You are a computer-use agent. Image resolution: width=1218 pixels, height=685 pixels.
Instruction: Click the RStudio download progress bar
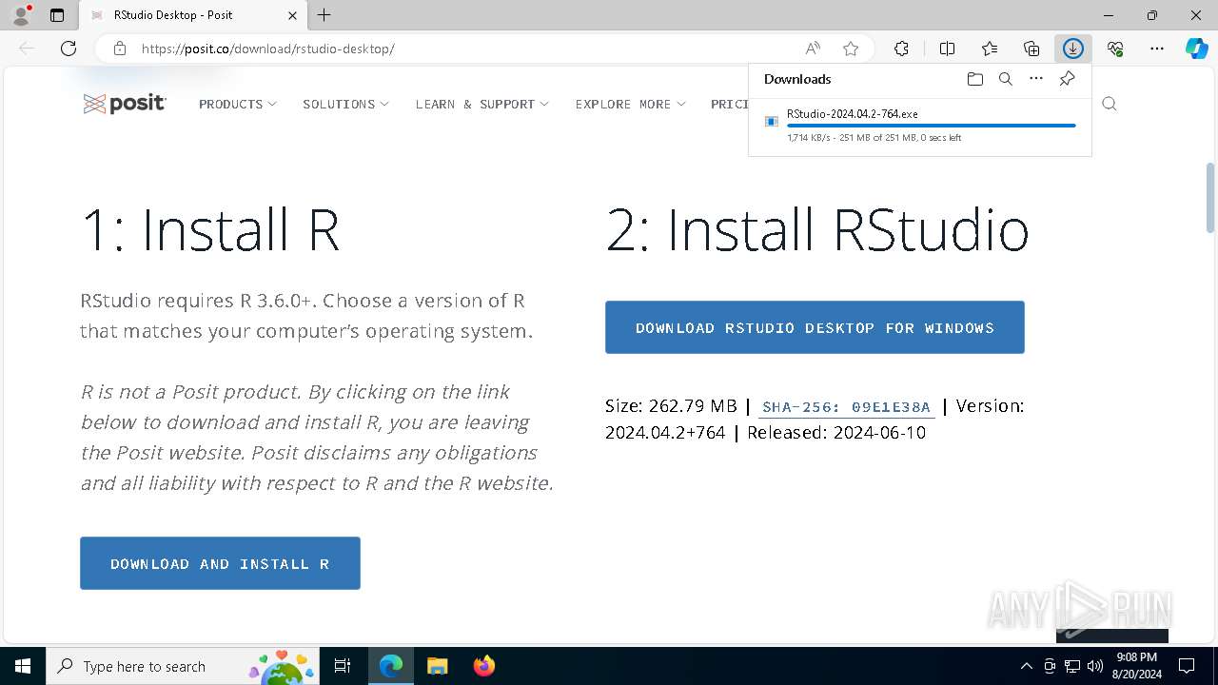click(932, 126)
